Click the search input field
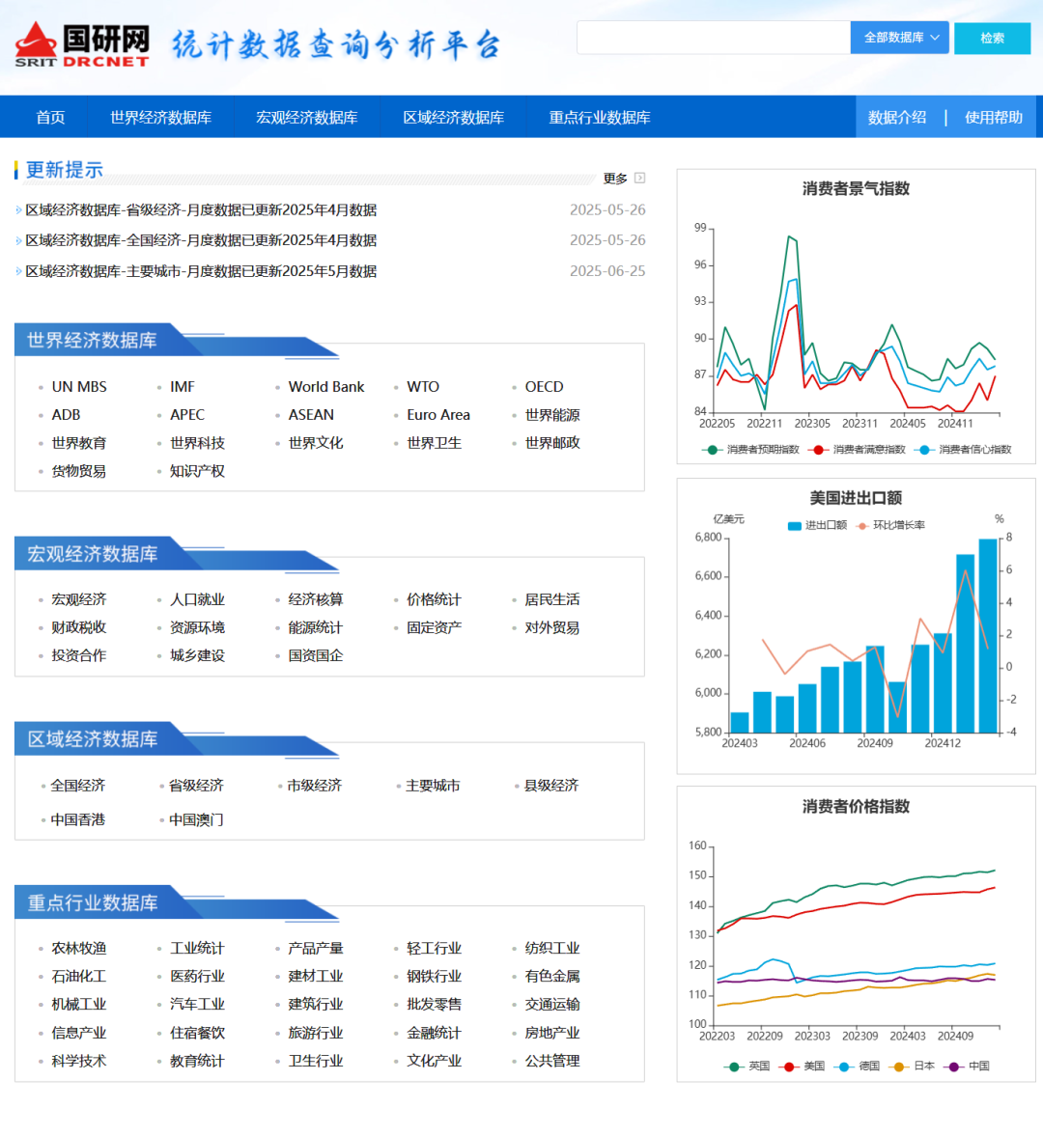Screen dimensions: 1043x1136 pos(713,38)
